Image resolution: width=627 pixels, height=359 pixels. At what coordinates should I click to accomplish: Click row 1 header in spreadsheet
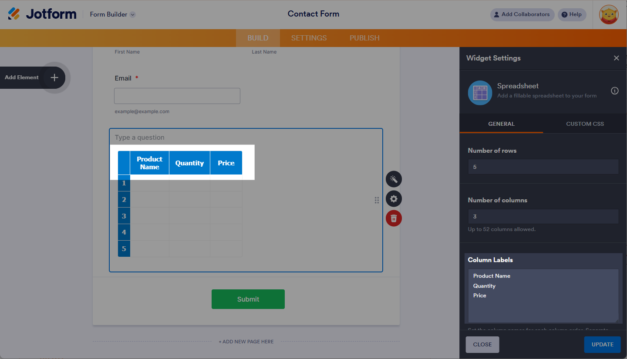pos(124,183)
